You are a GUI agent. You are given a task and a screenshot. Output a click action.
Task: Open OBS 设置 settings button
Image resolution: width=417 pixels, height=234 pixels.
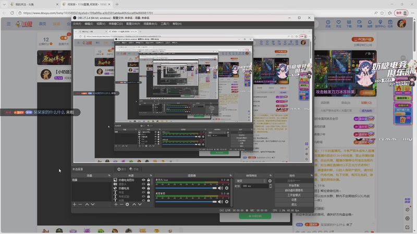pyautogui.click(x=293, y=200)
